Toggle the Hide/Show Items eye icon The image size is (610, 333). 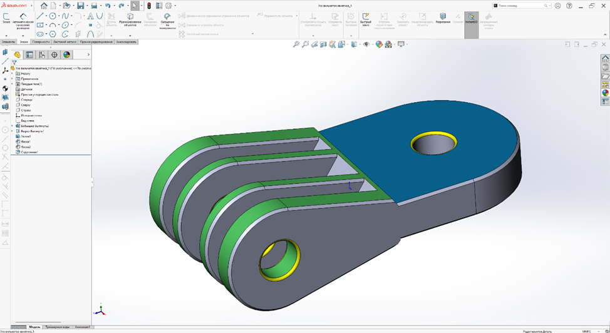click(x=366, y=44)
